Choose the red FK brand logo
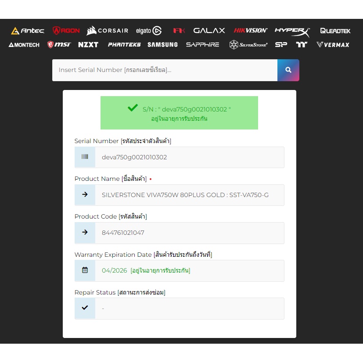The width and height of the screenshot is (363, 363). coord(179,31)
